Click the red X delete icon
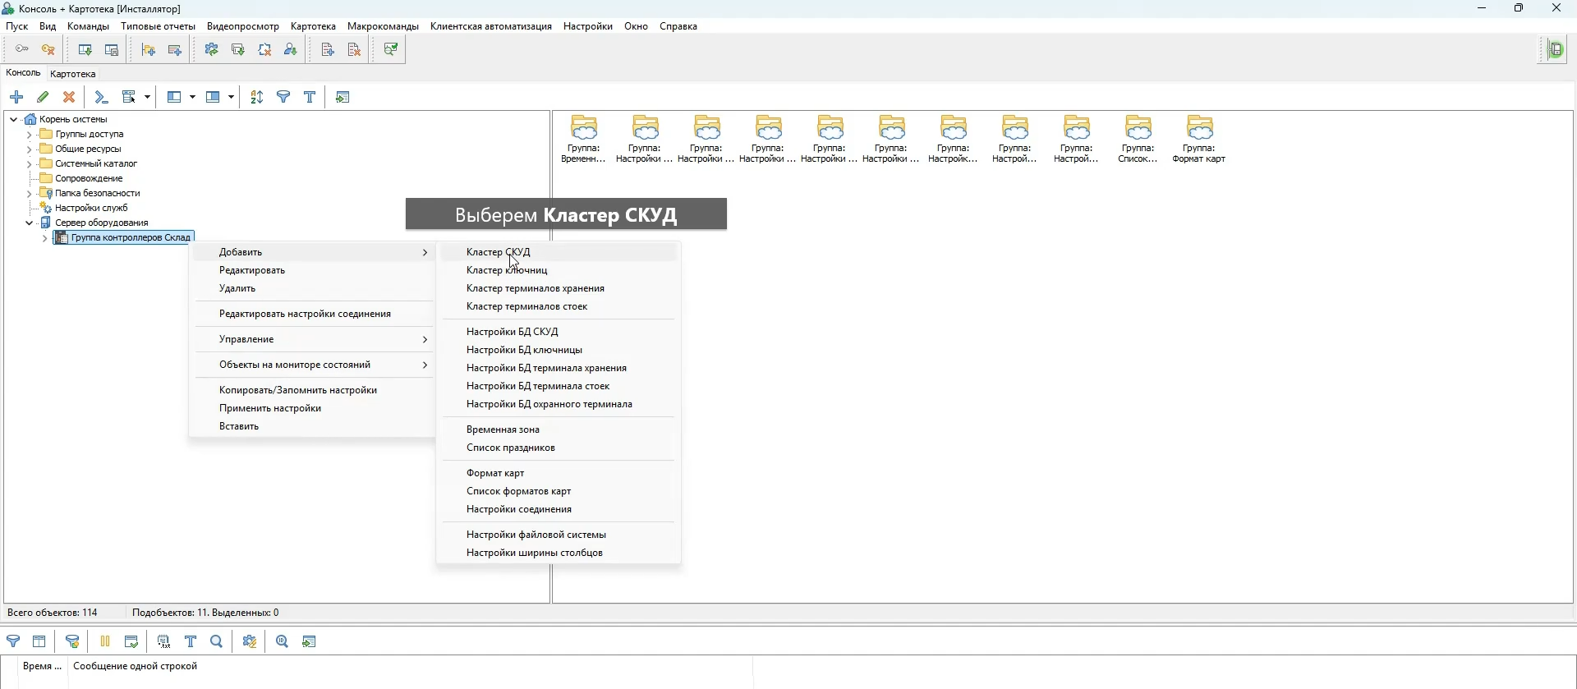The width and height of the screenshot is (1577, 689). (x=70, y=98)
